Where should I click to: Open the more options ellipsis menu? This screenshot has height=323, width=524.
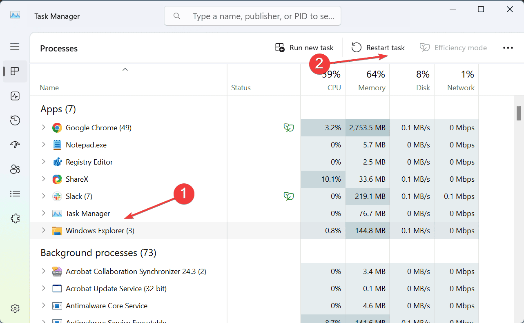pyautogui.click(x=508, y=48)
